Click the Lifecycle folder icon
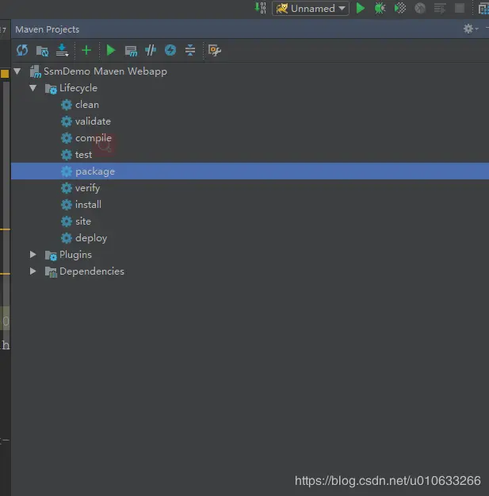This screenshot has width=489, height=496. [51, 89]
